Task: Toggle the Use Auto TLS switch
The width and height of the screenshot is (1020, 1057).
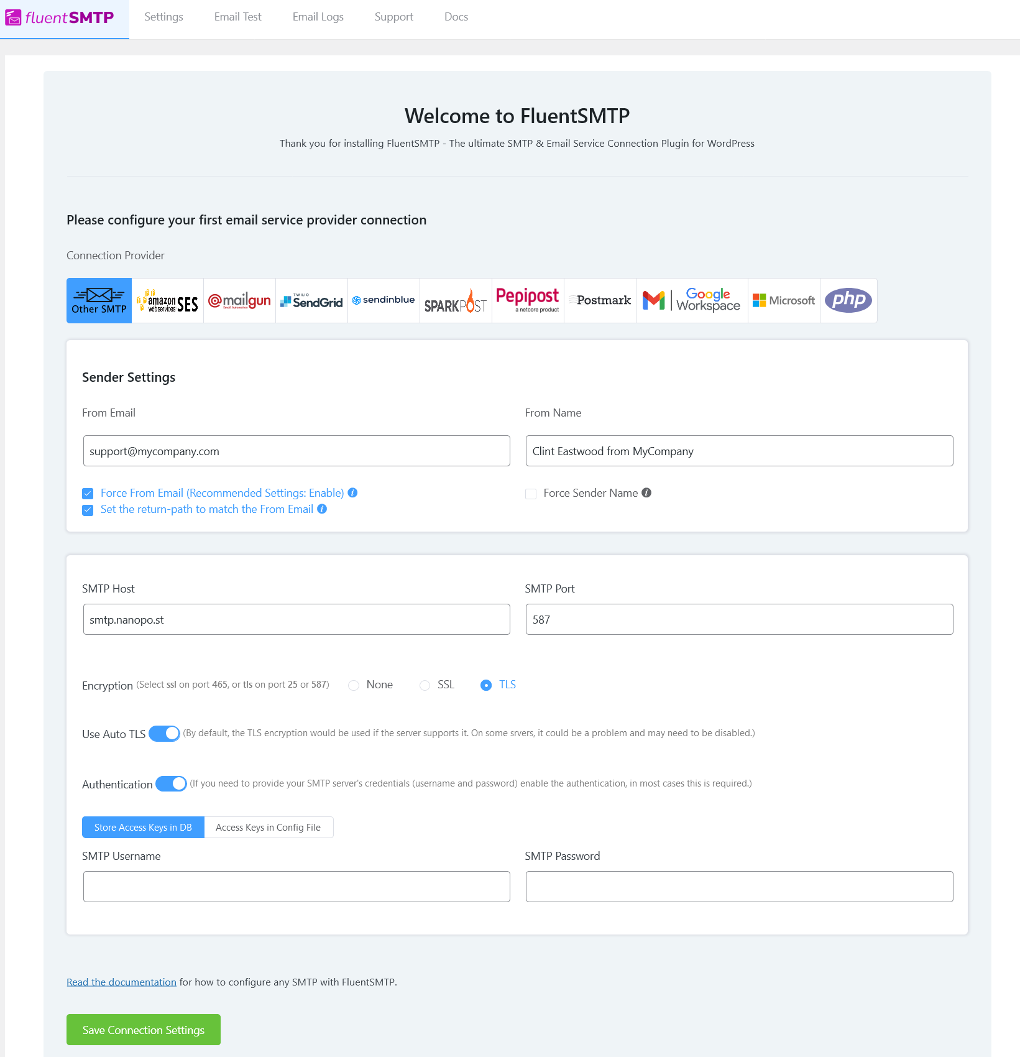Action: (x=165, y=734)
